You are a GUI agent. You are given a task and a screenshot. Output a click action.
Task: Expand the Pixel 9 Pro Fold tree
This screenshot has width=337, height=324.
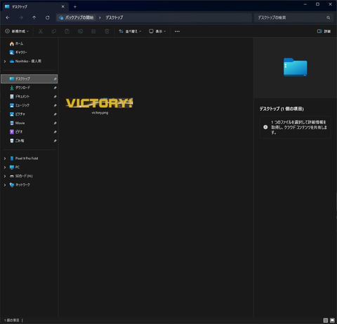pyautogui.click(x=5, y=158)
